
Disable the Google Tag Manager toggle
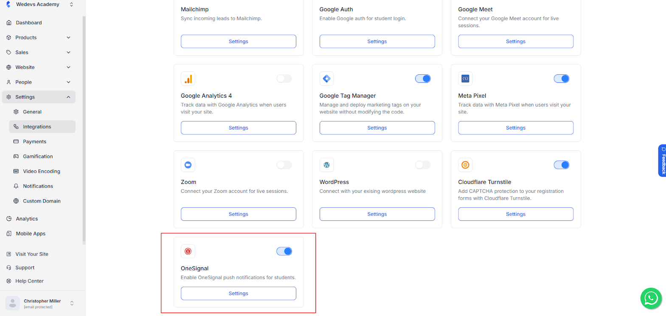coord(423,79)
